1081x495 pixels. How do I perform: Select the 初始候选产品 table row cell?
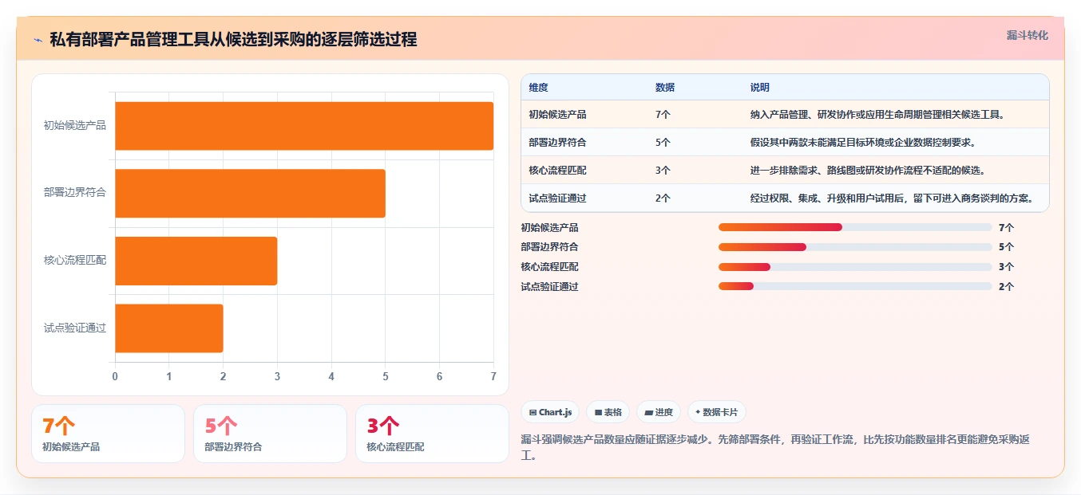click(x=557, y=115)
